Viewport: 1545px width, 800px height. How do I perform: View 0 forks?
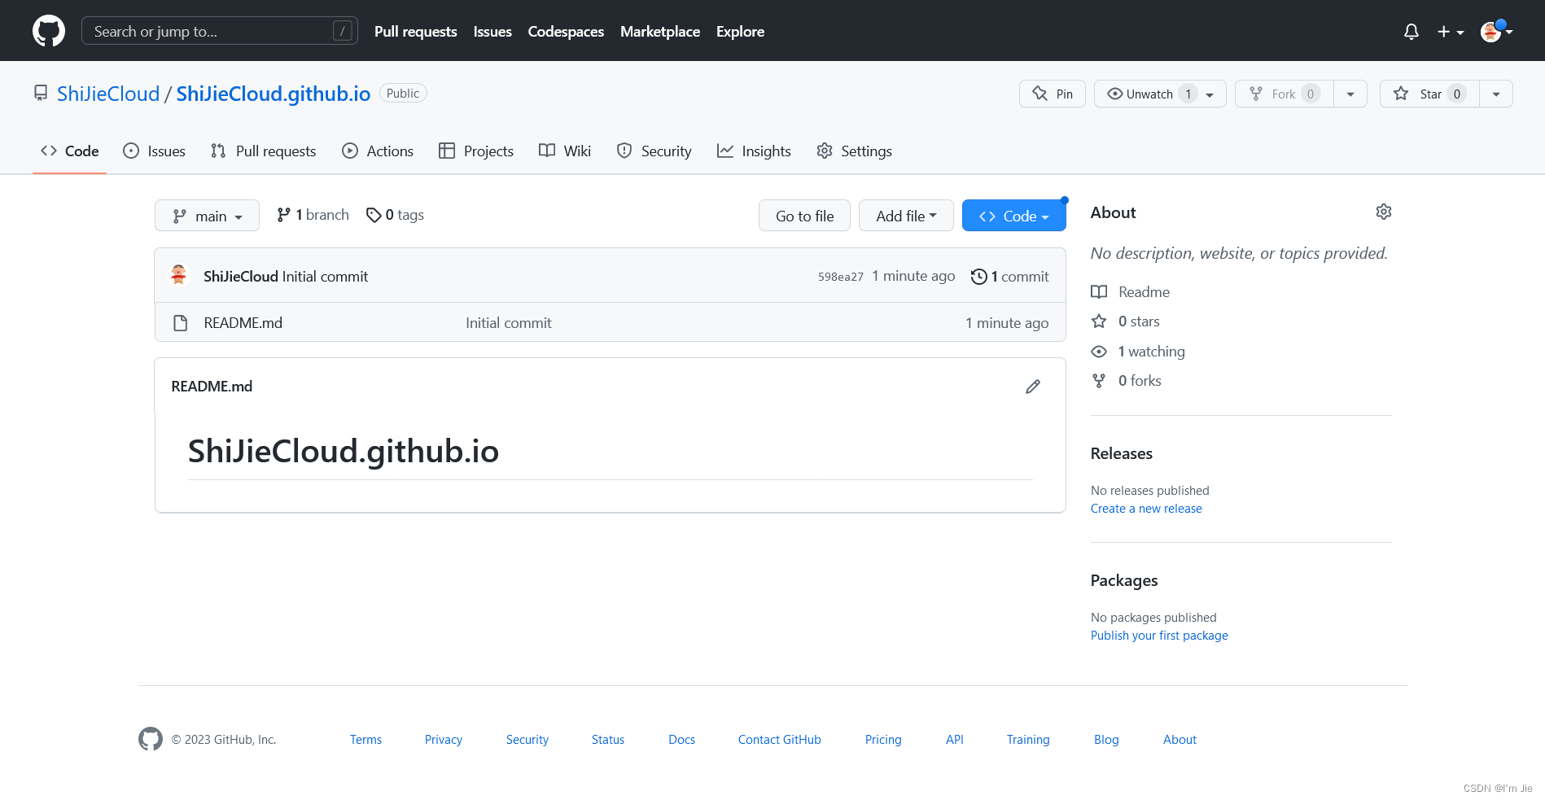(1127, 381)
